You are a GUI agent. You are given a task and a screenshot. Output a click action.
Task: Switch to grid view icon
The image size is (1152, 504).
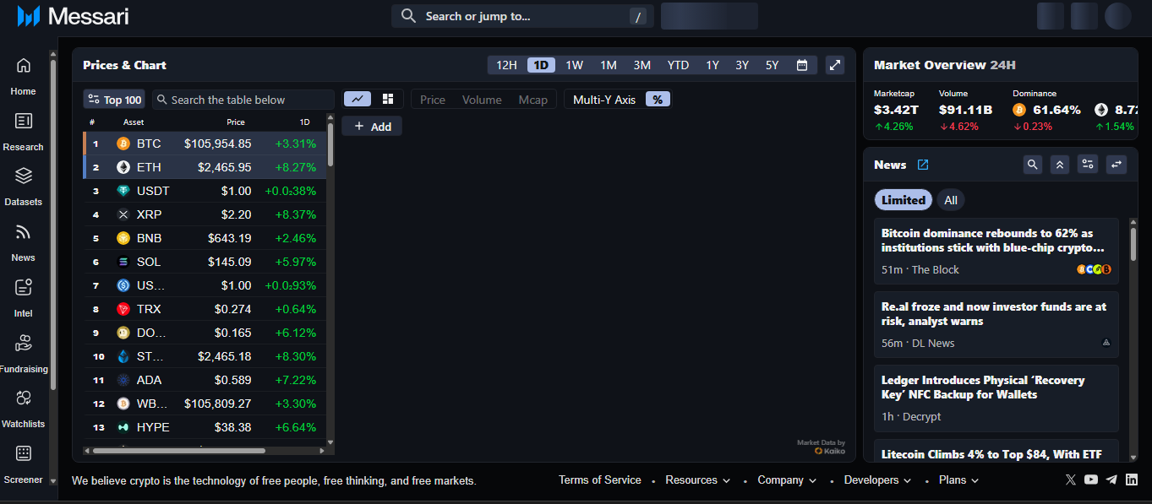coord(388,99)
